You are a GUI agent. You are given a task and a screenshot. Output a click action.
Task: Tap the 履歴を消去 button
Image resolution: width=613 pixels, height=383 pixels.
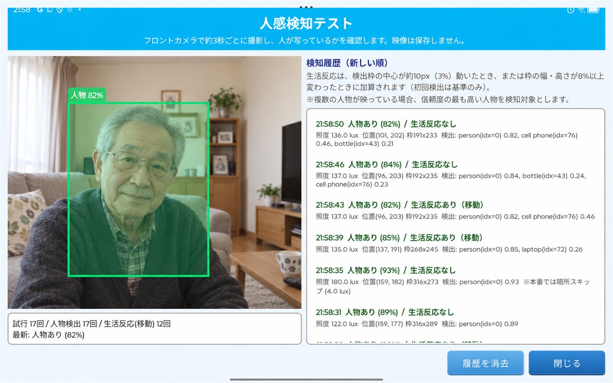(x=485, y=363)
